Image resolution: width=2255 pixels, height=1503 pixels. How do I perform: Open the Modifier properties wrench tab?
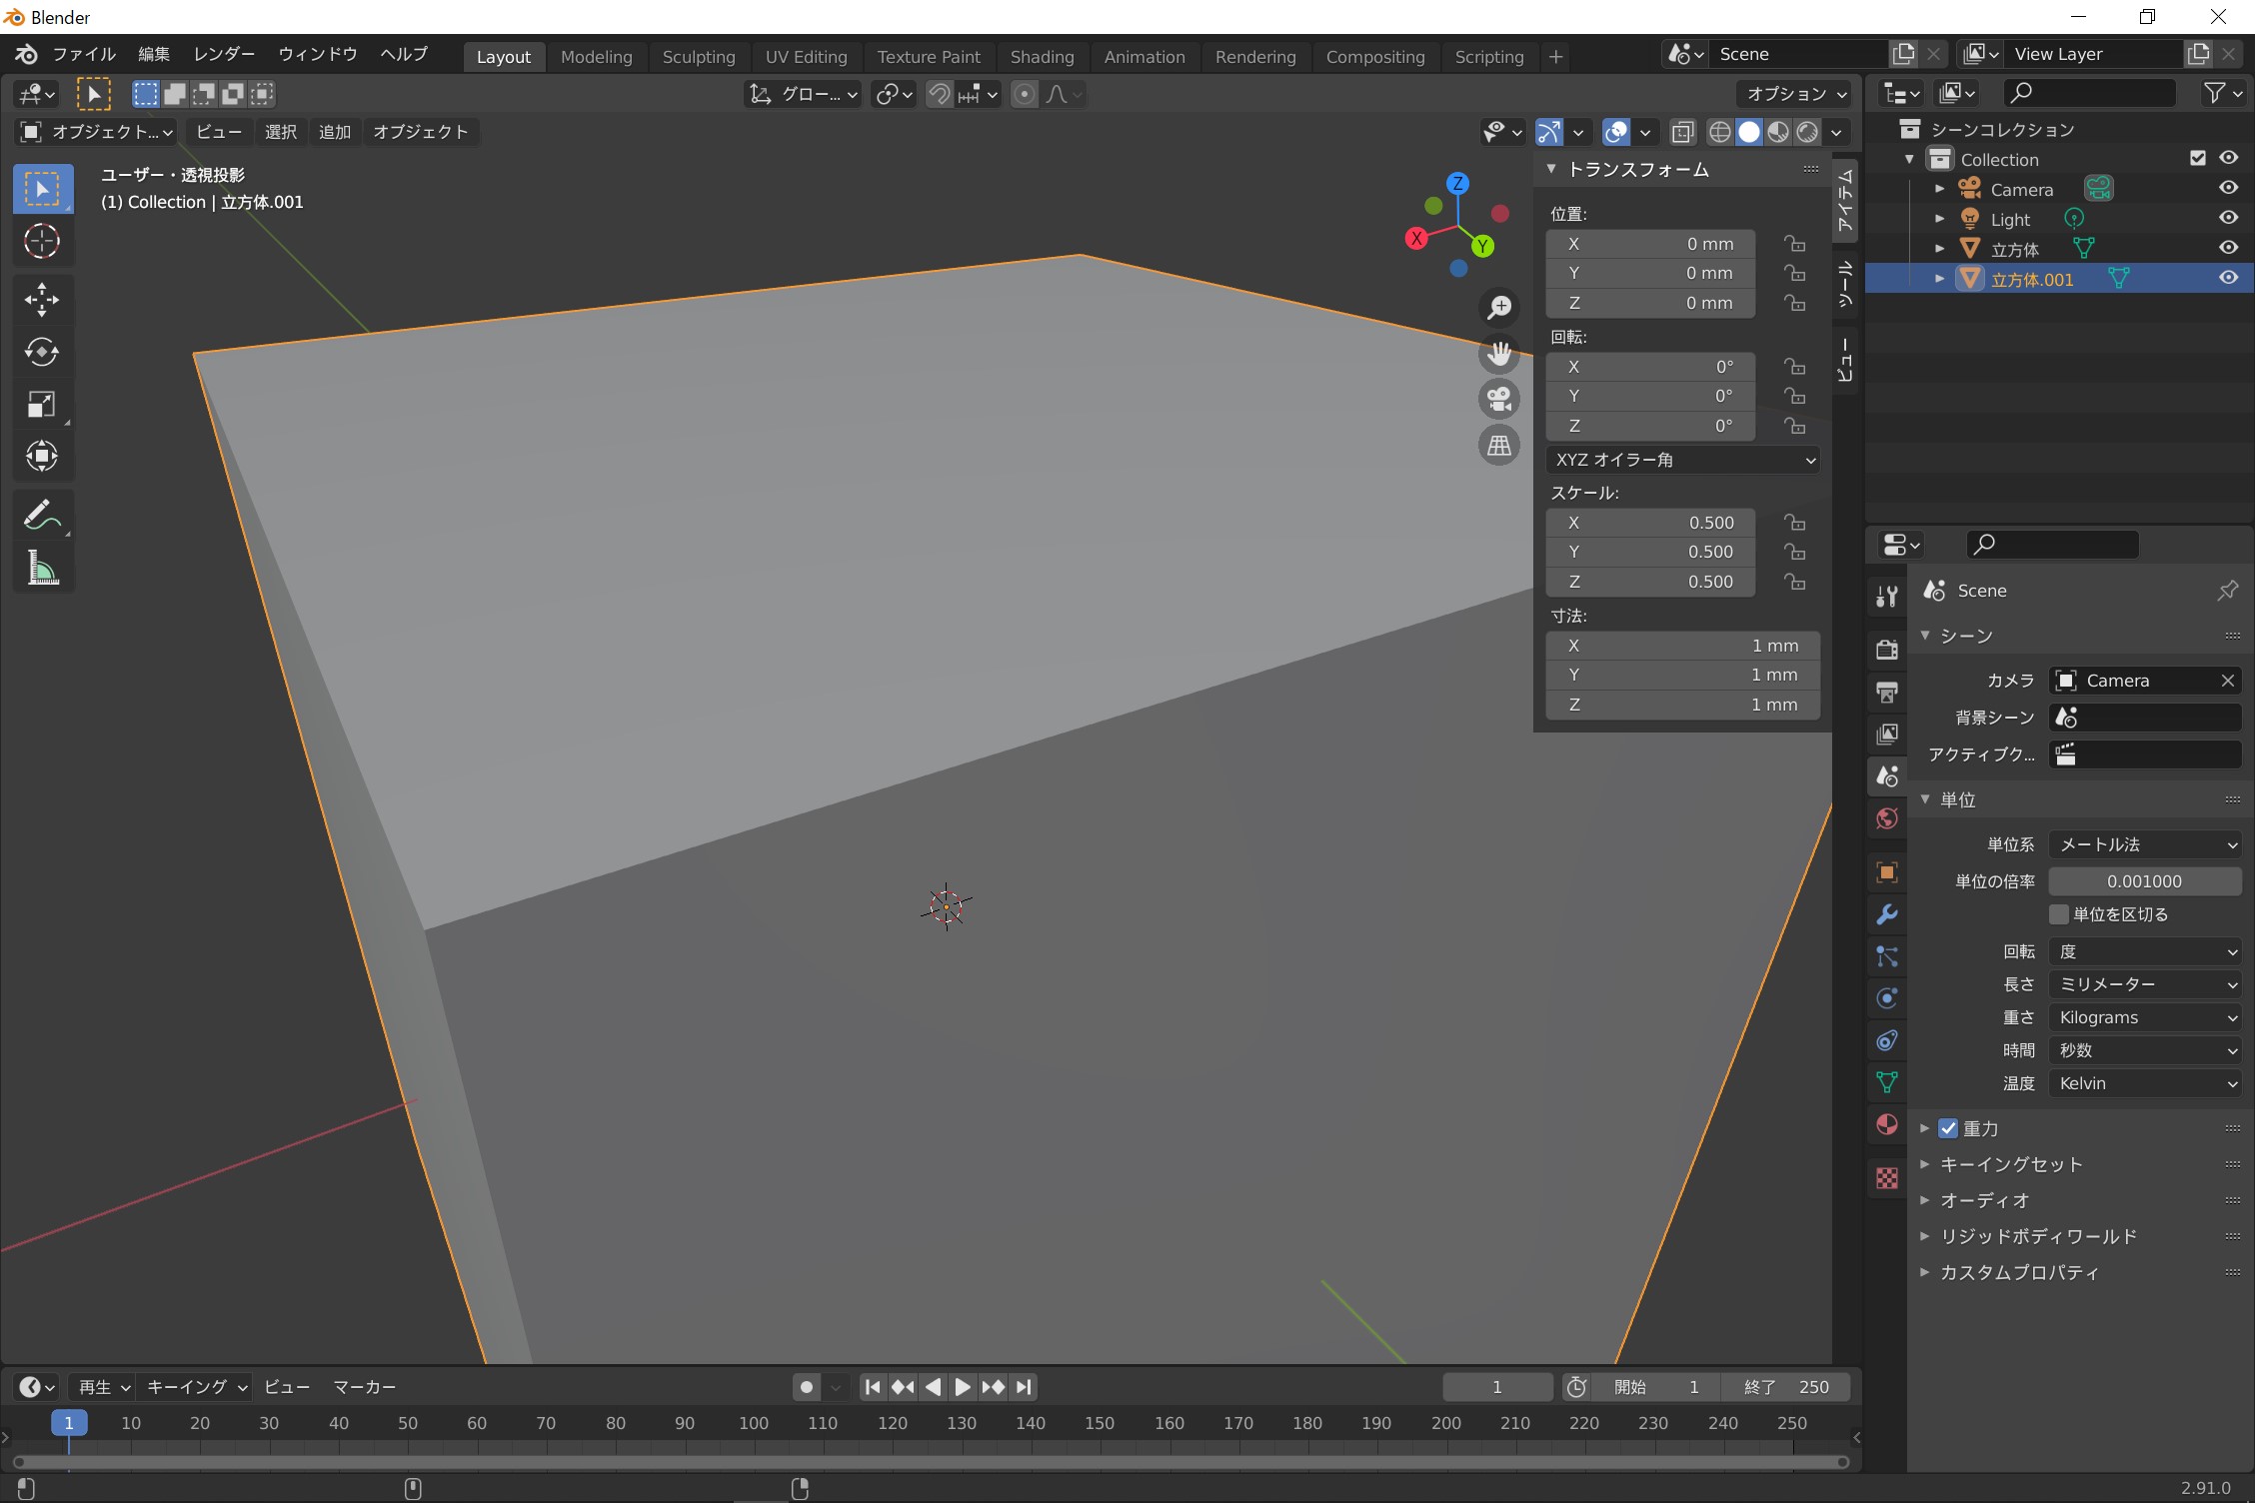[x=1886, y=914]
